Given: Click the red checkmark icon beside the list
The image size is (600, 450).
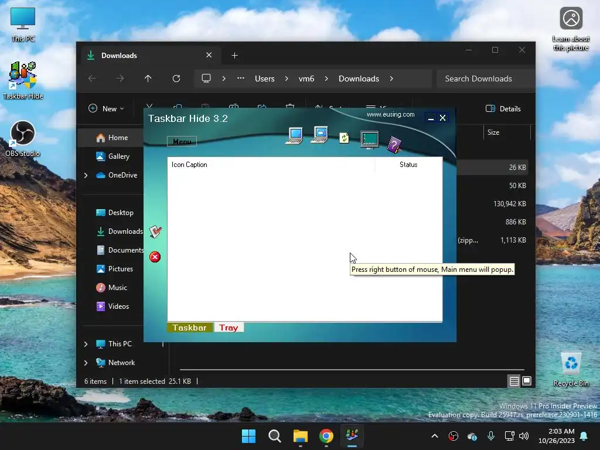Looking at the screenshot, I should pos(155,231).
